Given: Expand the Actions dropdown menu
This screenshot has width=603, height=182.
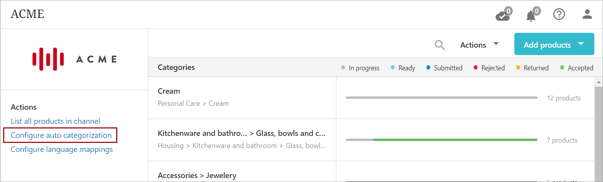Looking at the screenshot, I should tap(479, 45).
